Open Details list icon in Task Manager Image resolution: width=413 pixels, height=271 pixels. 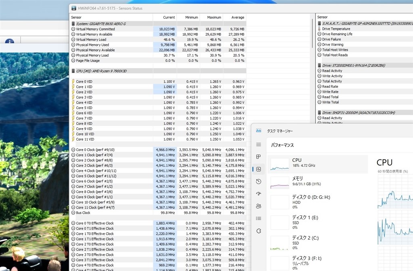coord(259,218)
